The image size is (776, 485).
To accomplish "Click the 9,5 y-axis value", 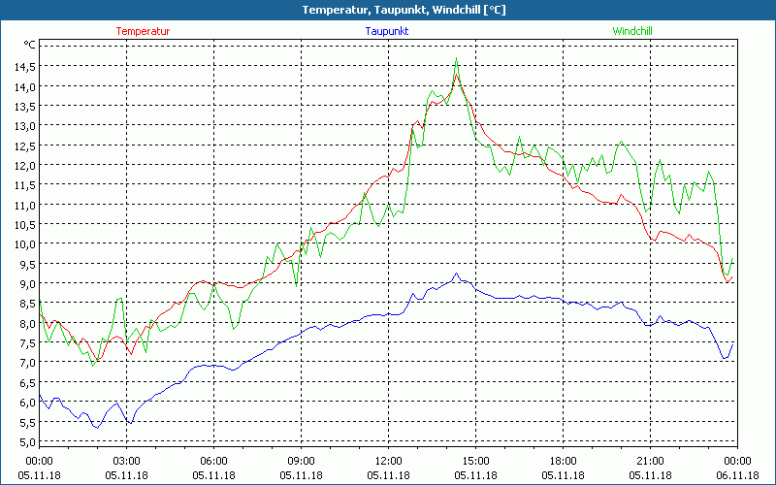I will click(28, 264).
